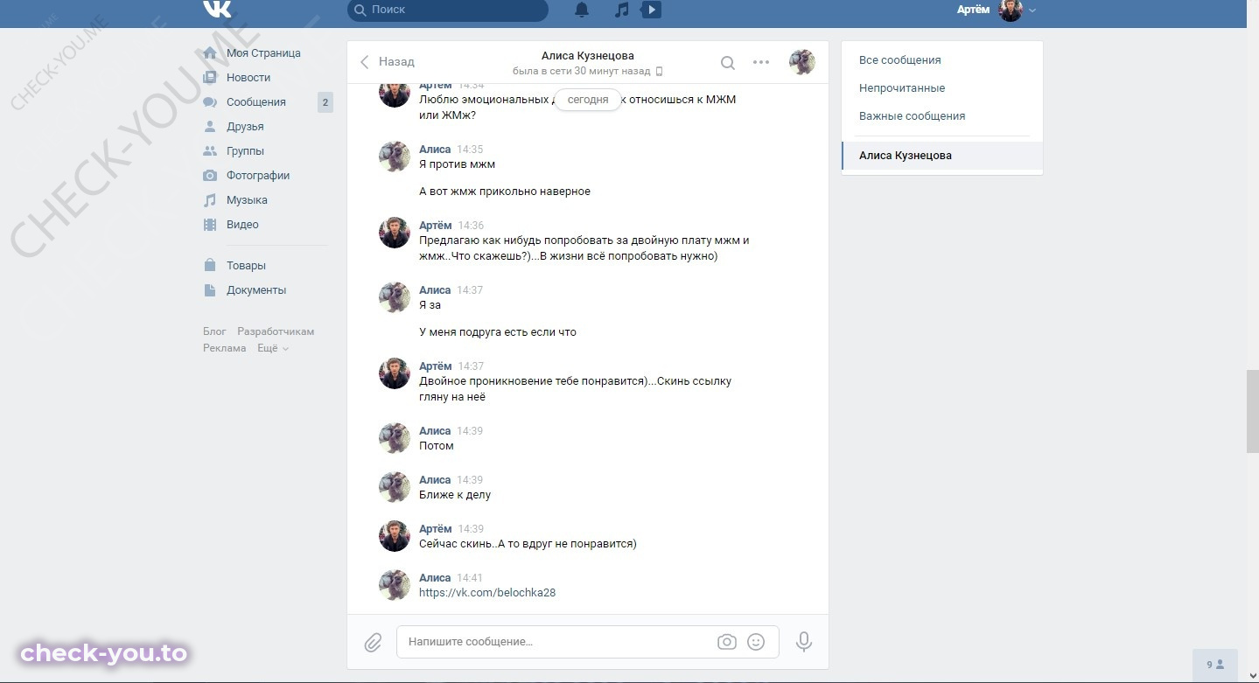Go back with the Назад button

click(x=387, y=62)
